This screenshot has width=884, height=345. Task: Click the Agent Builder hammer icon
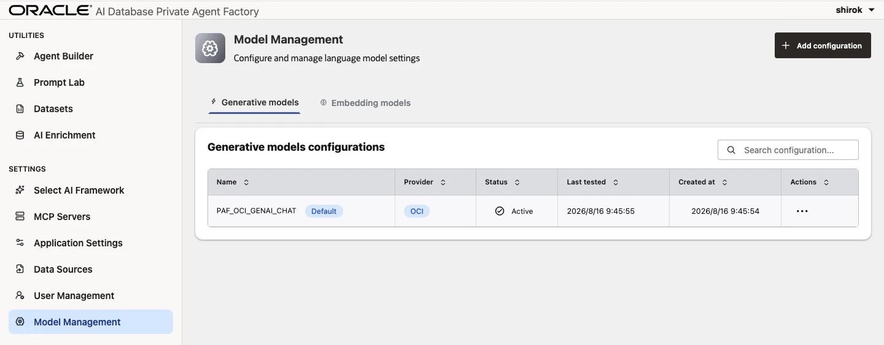[20, 56]
